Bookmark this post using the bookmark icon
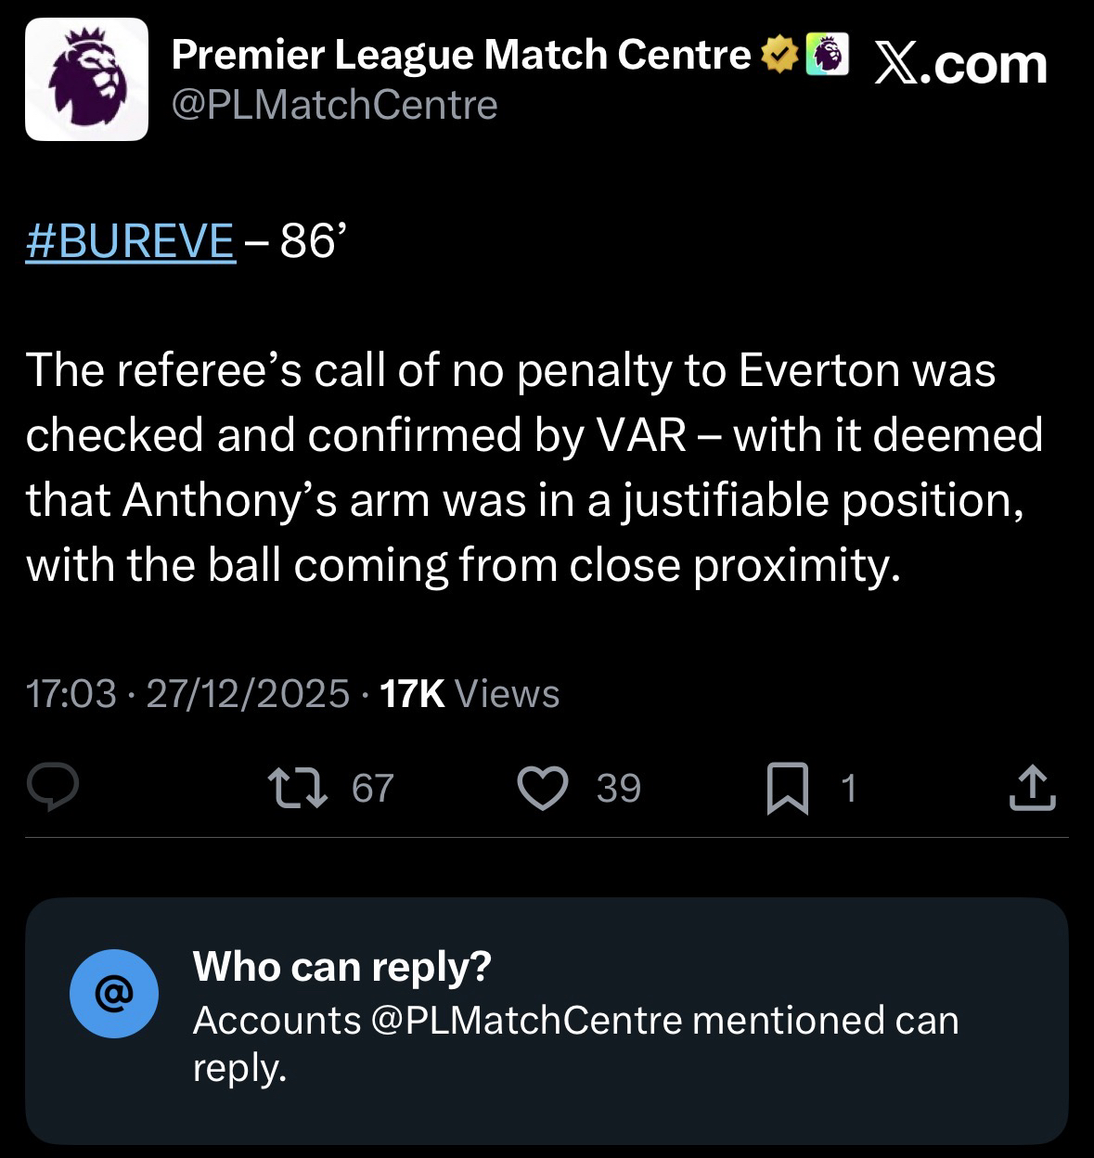This screenshot has width=1094, height=1158. coord(787,789)
